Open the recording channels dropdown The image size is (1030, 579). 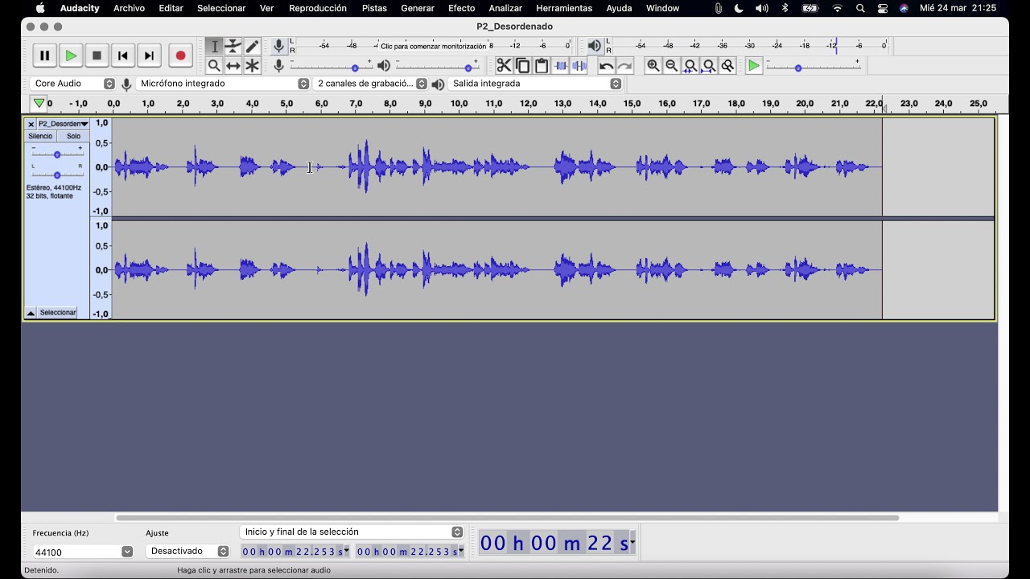[x=371, y=84]
